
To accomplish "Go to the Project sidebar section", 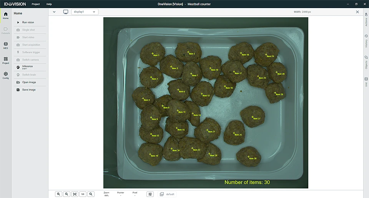I will click(6, 60).
